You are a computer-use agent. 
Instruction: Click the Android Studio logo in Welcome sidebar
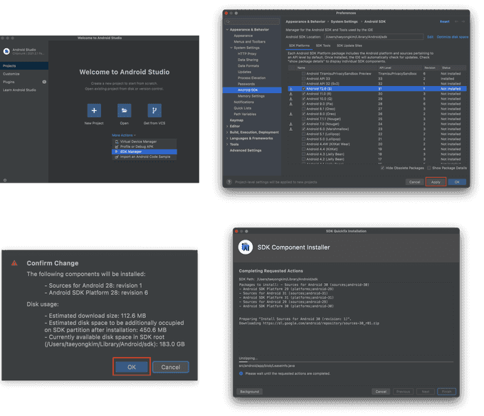6,51
